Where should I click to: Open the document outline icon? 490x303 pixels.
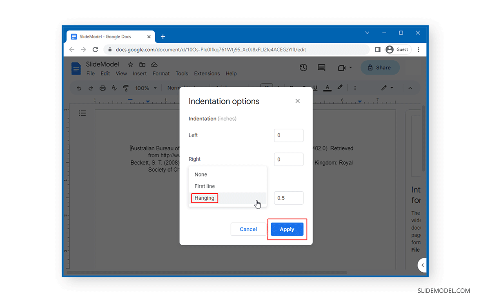pos(82,113)
